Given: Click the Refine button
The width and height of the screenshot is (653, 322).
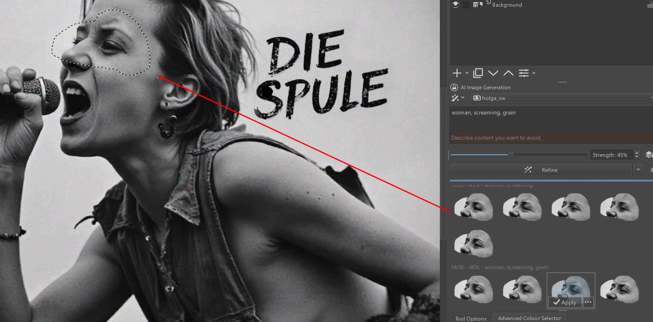Looking at the screenshot, I should [541, 170].
